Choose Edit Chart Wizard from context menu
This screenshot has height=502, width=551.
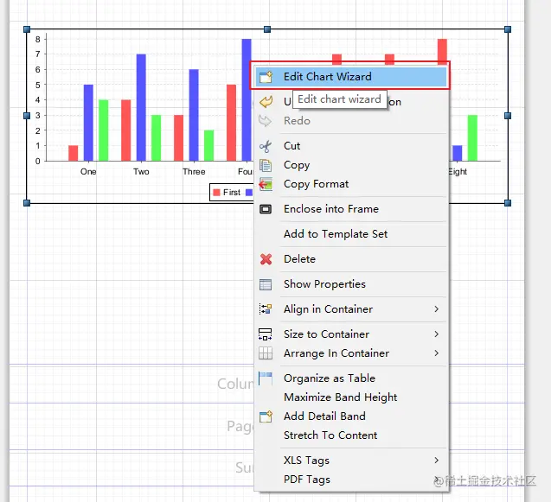pos(350,77)
